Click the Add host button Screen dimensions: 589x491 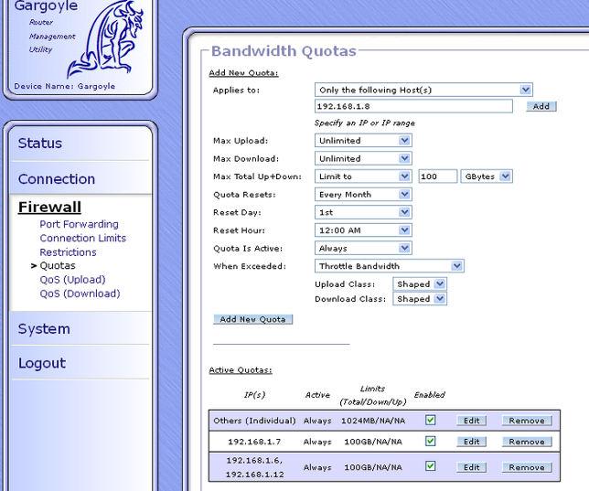pos(541,106)
